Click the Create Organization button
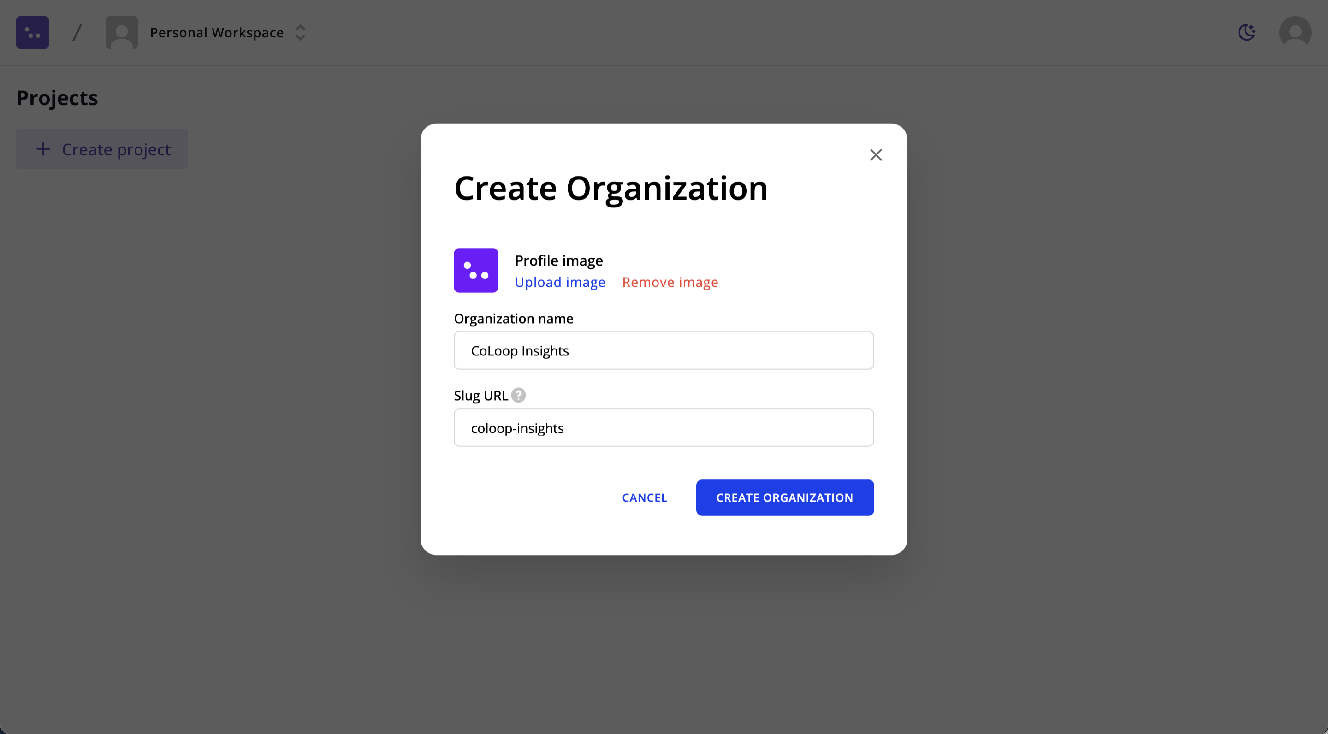This screenshot has height=734, width=1328. point(785,497)
